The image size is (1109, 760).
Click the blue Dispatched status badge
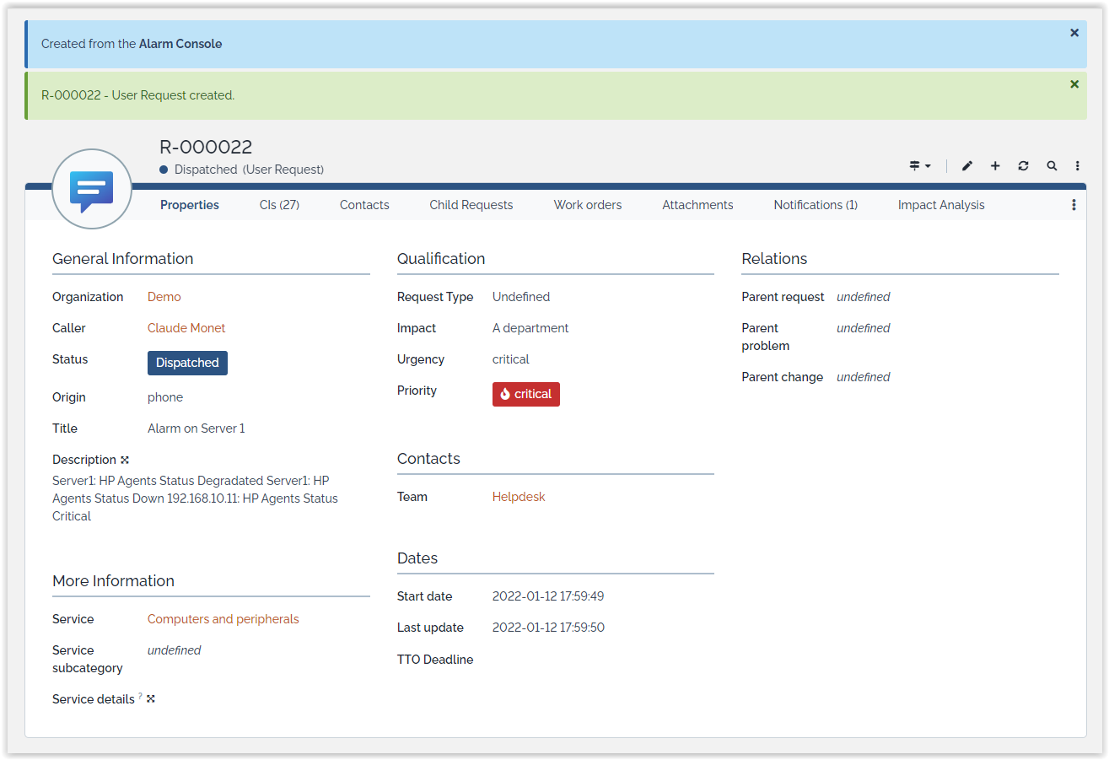pyautogui.click(x=187, y=363)
